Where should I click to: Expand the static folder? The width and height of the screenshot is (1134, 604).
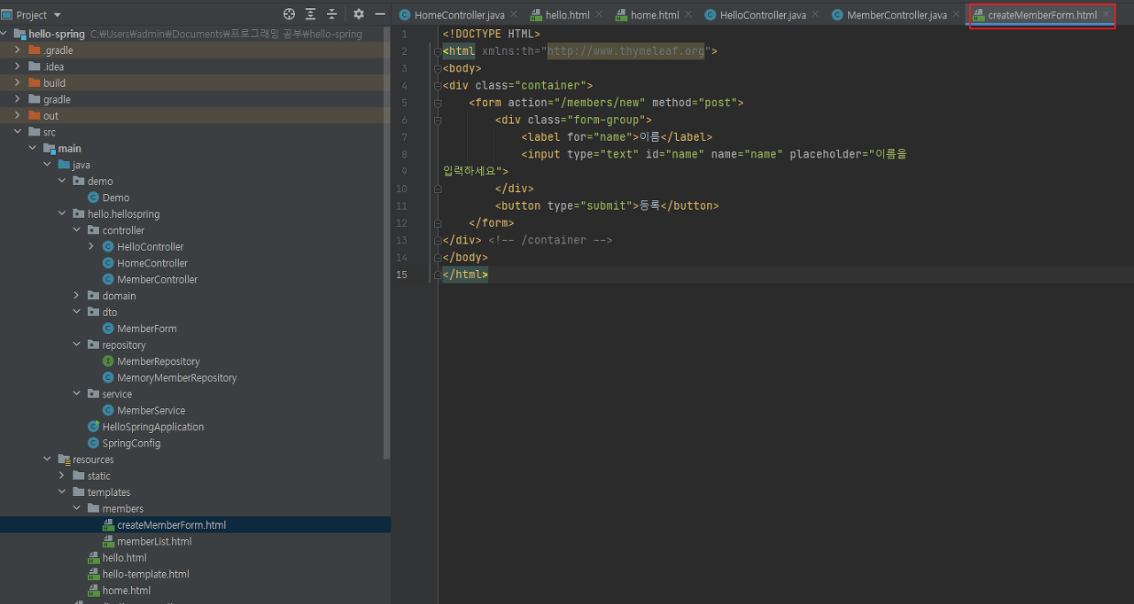[62, 476]
